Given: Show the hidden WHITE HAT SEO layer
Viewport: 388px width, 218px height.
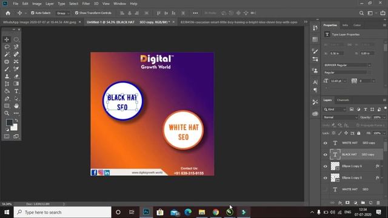Looking at the screenshot, I should click(x=326, y=190).
